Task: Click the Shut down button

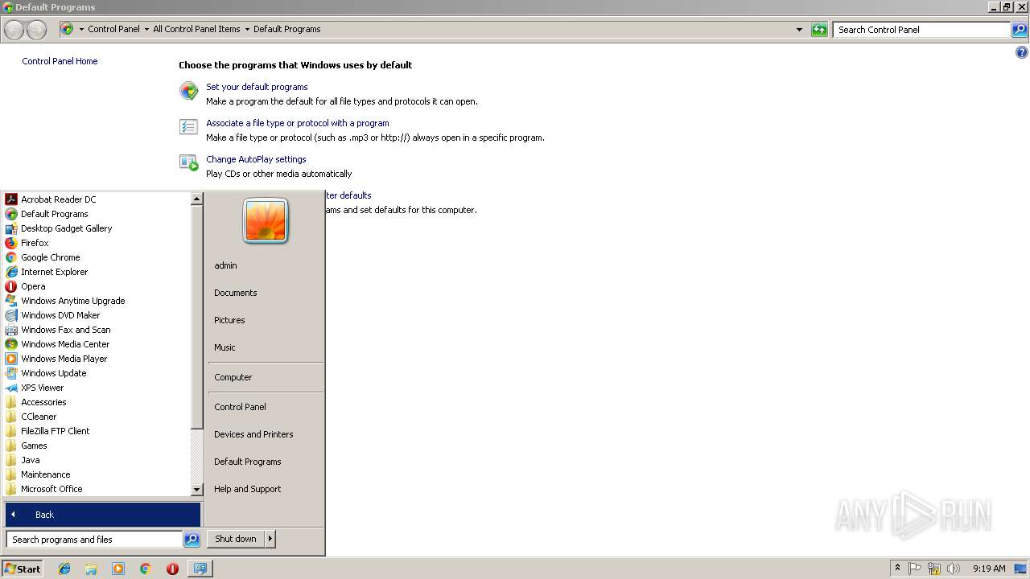Action: pyautogui.click(x=236, y=539)
